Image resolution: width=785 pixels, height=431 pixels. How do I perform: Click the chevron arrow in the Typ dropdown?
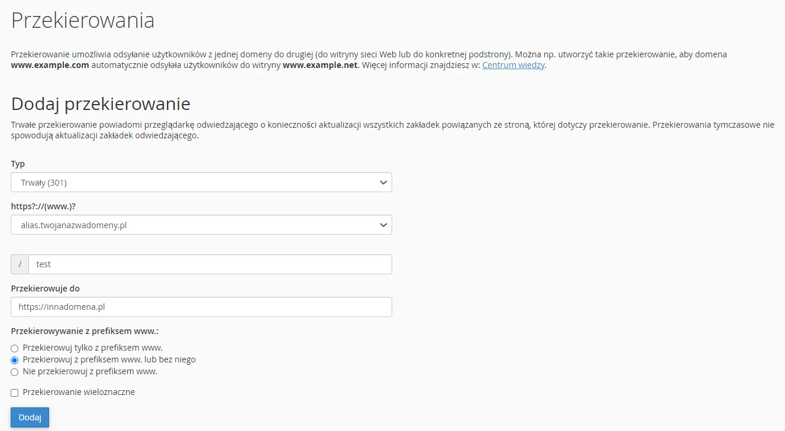383,183
